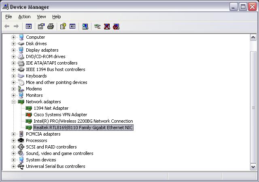
Task: Maximize the Device Manager window
Action: click(243, 7)
